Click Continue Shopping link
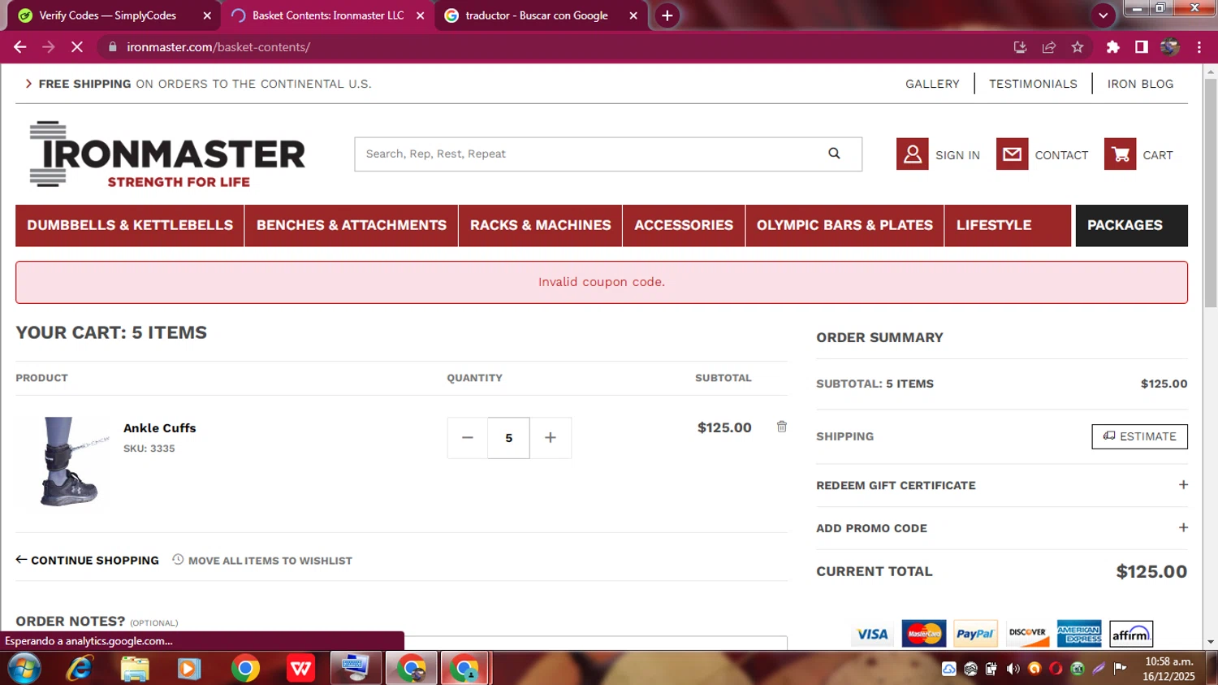1218x685 pixels. 87,560
